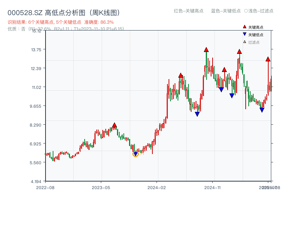301x226 pixels.
Task: Click the 蓝色-关键低点 header text
Action: coord(226,11)
